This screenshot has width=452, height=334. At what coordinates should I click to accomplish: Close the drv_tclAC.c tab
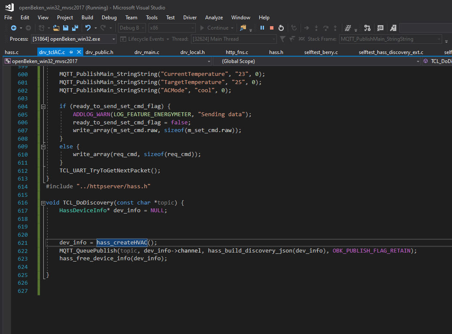(79, 52)
